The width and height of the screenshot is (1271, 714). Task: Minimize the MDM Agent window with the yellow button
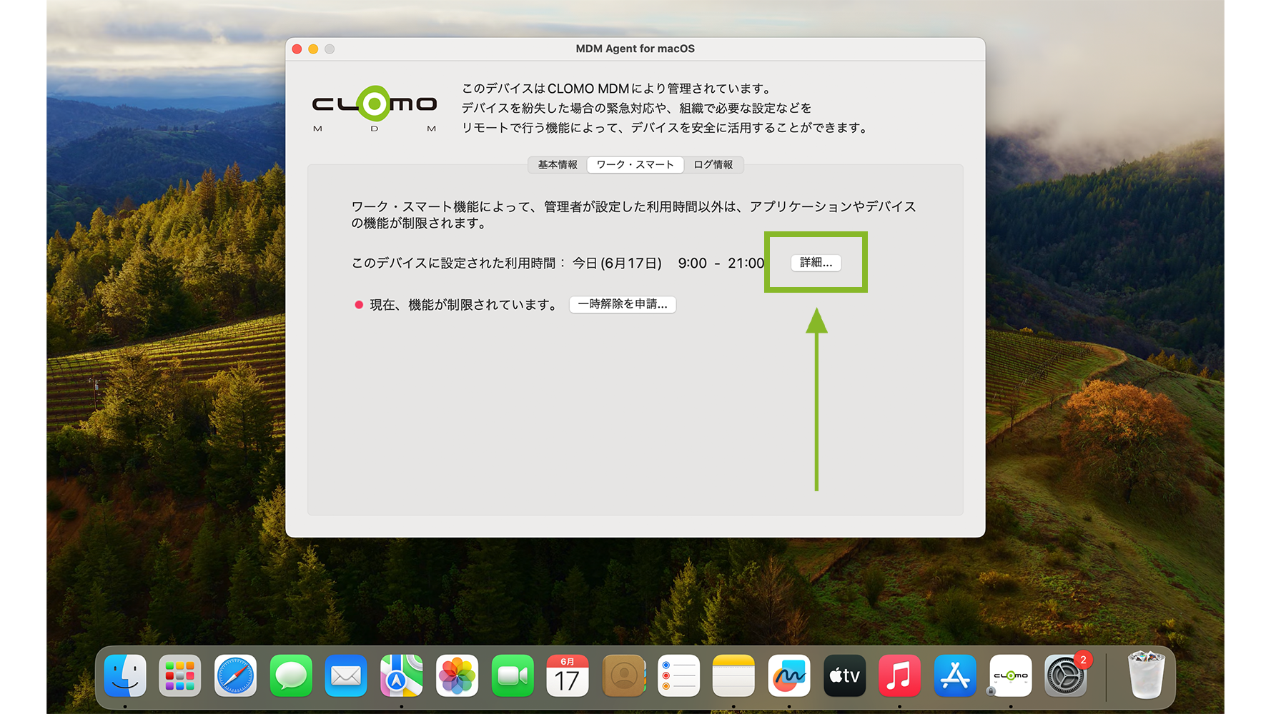coord(313,49)
